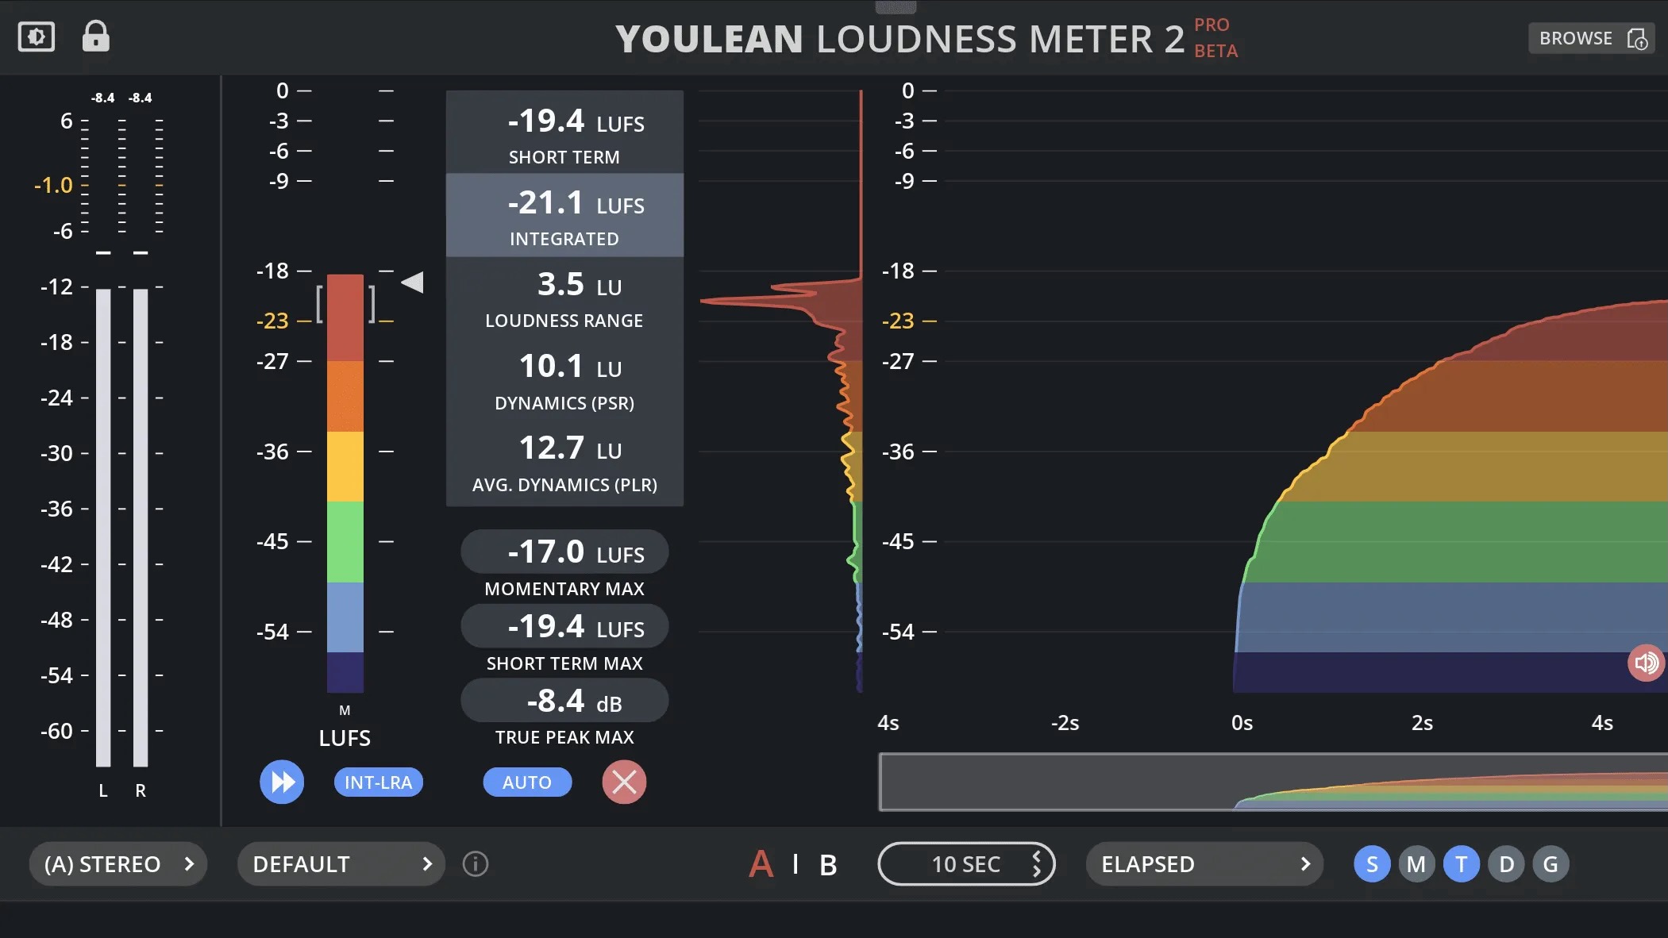Viewport: 1668px width, 938px height.
Task: Select the -21.1 LUFS INTEGRATED readout
Action: 564,215
